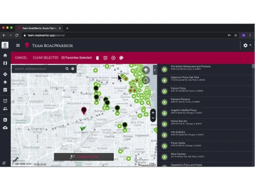Open the routes diamond sidebar icon
Screen dimensions: 255x191
[x=5, y=74]
